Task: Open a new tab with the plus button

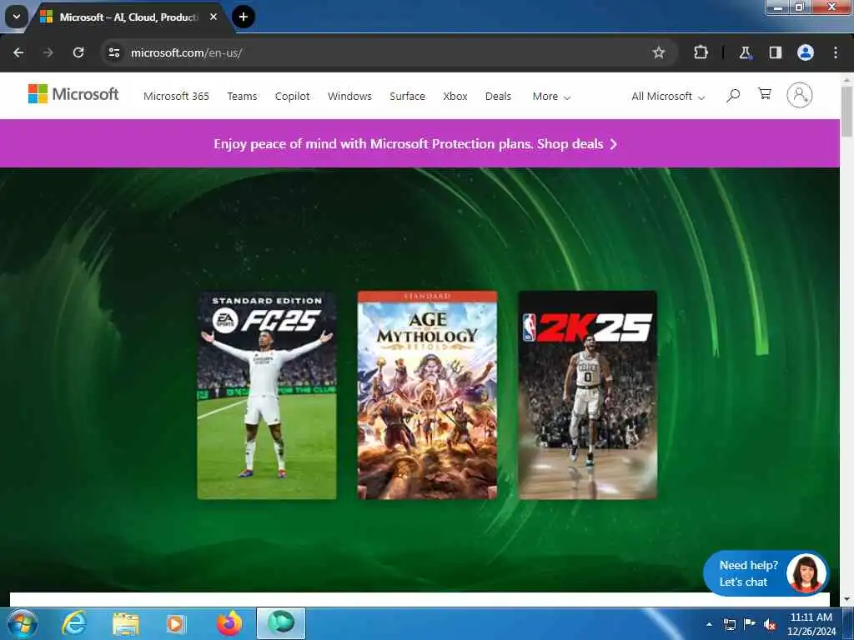Action: [x=243, y=17]
